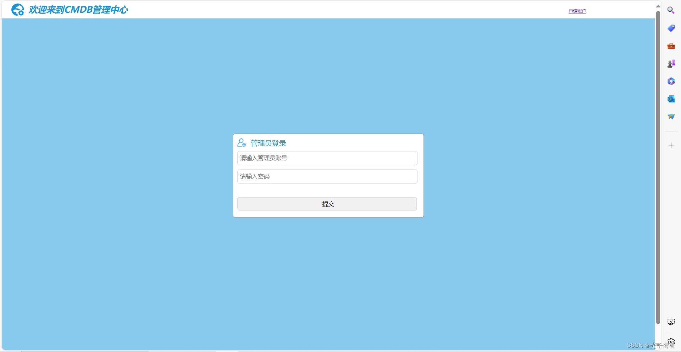Open Drop file sharing in the sidebar

coord(671,116)
